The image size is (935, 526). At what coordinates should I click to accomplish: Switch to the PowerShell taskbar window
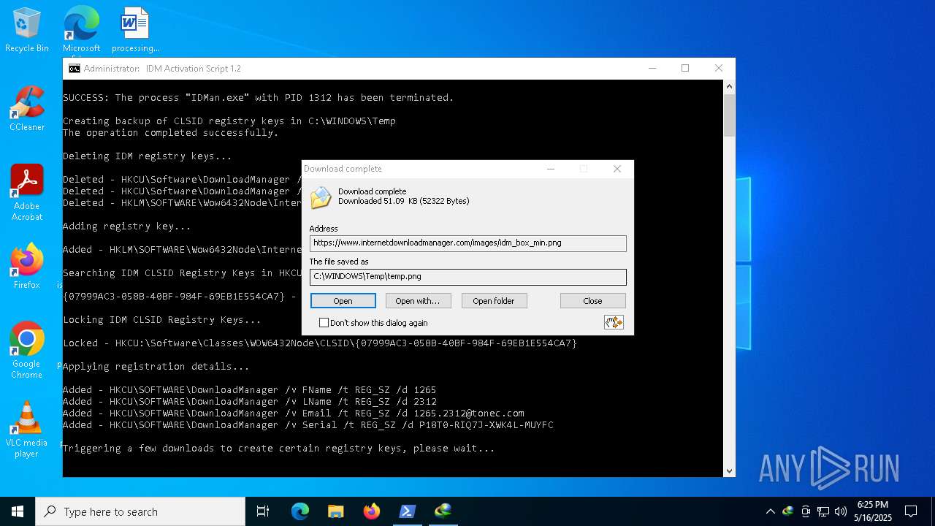(407, 511)
